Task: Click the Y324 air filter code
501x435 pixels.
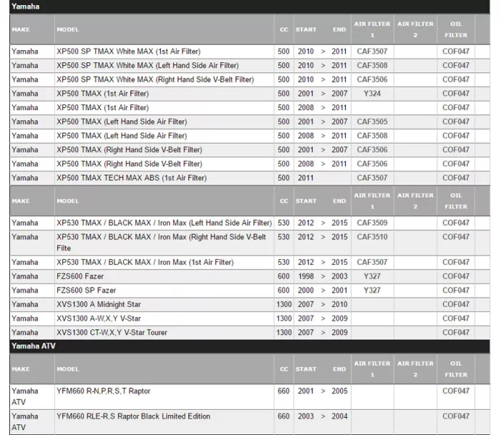Action: (x=372, y=94)
